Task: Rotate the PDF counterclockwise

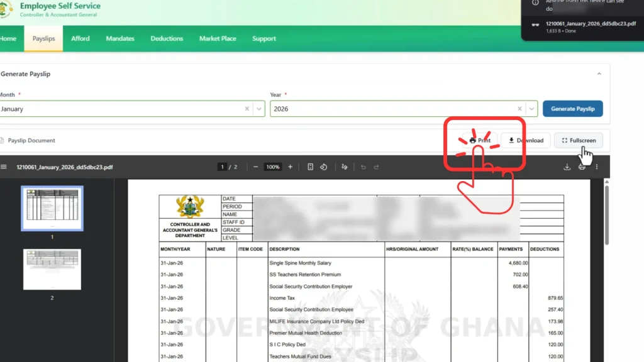Action: [x=324, y=167]
